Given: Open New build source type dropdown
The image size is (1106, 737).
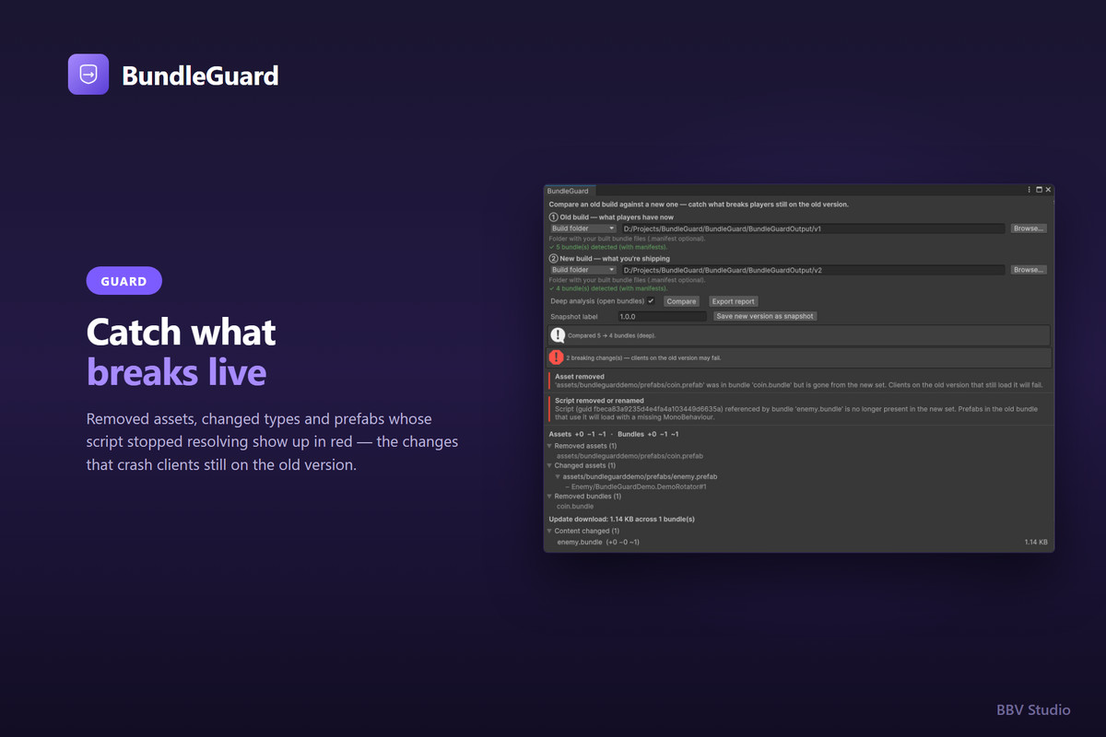Looking at the screenshot, I should point(582,270).
